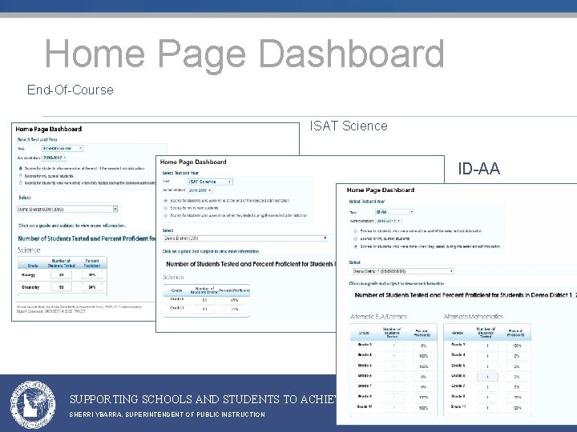Click Science heading in End-Of-Course dashboard

29,250
